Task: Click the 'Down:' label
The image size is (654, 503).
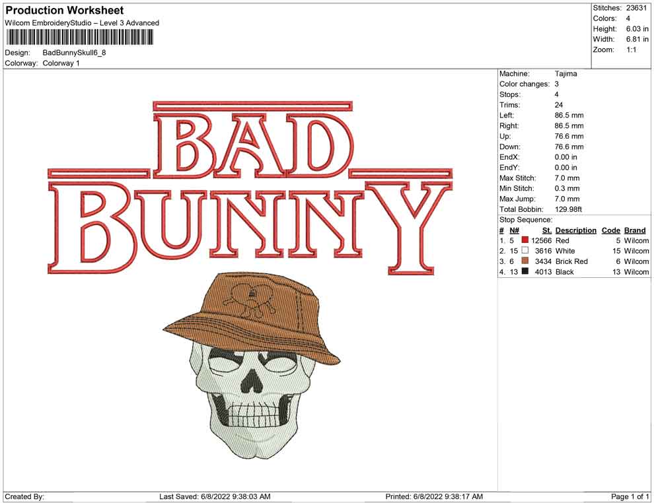Action: point(510,147)
